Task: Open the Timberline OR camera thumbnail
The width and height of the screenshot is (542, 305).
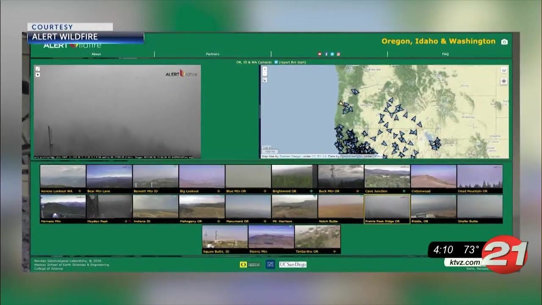Action: [318, 239]
